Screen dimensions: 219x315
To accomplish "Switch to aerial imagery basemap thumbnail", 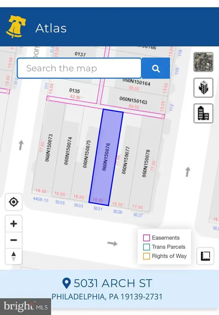I will coord(203,62).
